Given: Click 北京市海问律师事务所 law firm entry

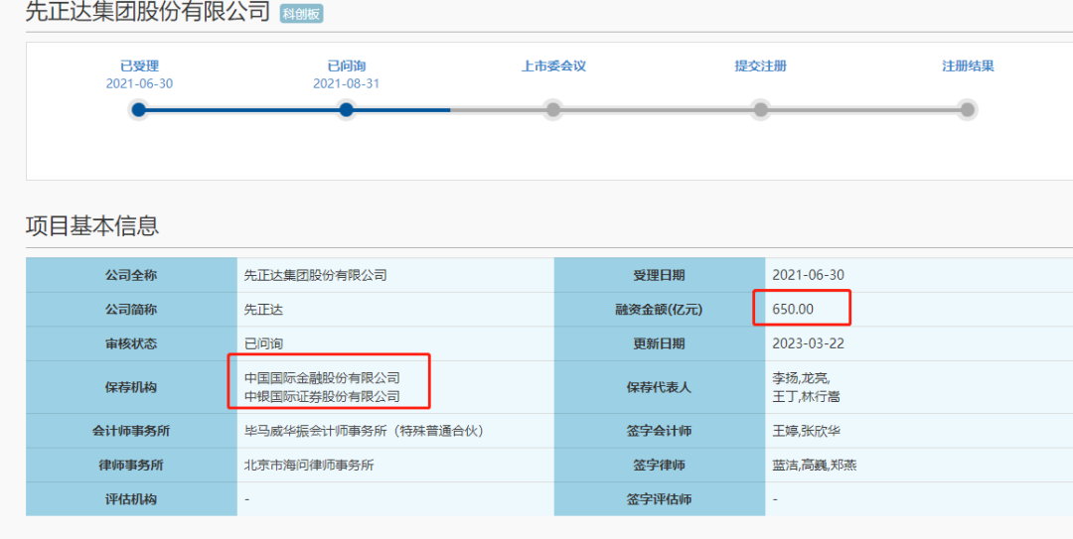Looking at the screenshot, I should (309, 465).
